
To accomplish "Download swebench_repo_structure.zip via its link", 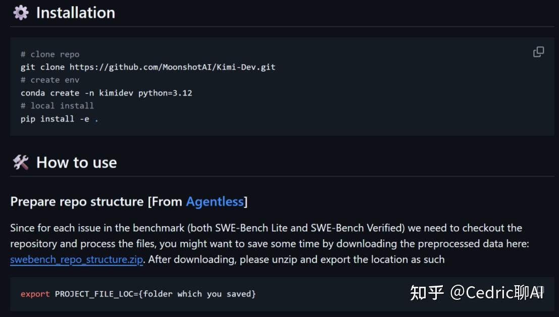I will point(76,259).
